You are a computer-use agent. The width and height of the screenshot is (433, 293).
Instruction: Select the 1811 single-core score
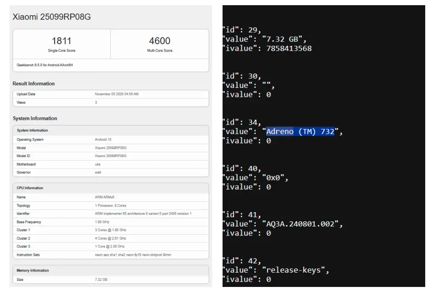[61, 41]
